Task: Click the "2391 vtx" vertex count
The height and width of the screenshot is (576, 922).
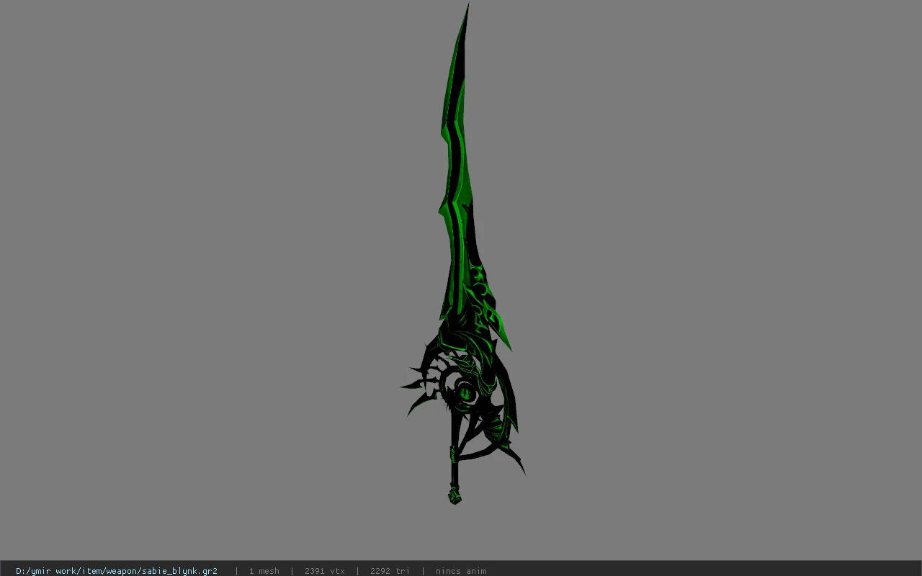Action: pyautogui.click(x=325, y=571)
